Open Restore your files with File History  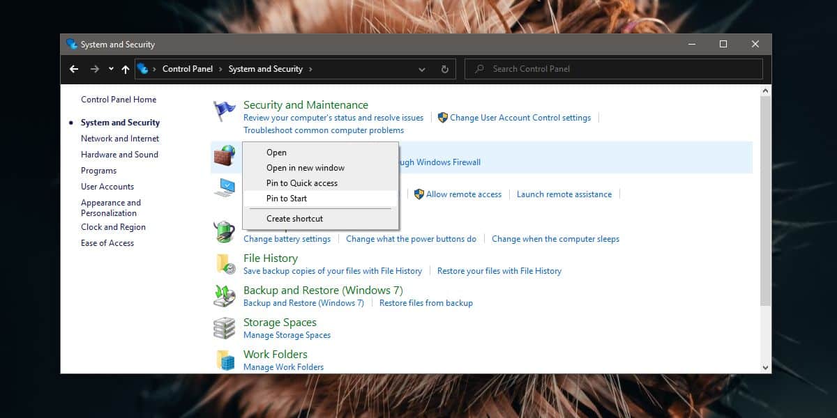point(499,271)
